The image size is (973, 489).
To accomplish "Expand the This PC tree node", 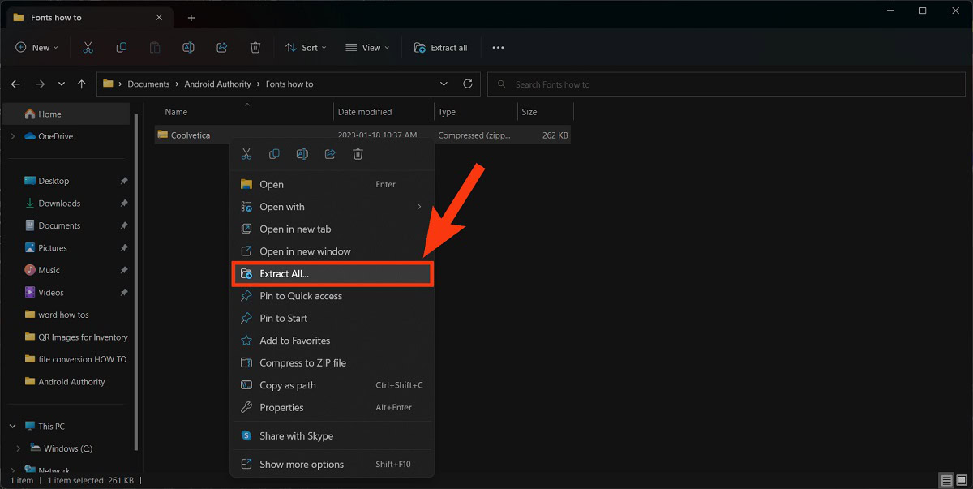I will pyautogui.click(x=13, y=426).
